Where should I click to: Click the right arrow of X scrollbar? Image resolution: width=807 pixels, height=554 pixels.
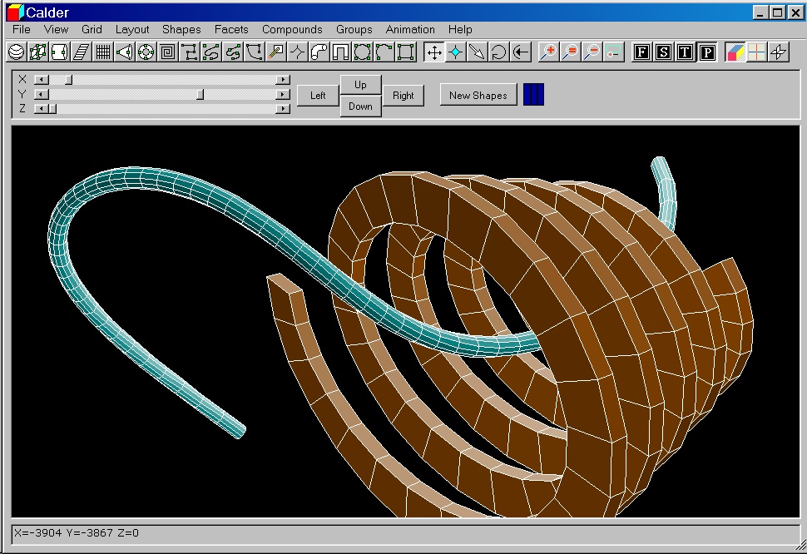click(283, 80)
